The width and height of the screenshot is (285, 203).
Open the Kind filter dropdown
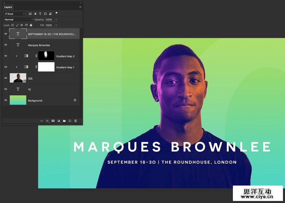[x=15, y=14]
